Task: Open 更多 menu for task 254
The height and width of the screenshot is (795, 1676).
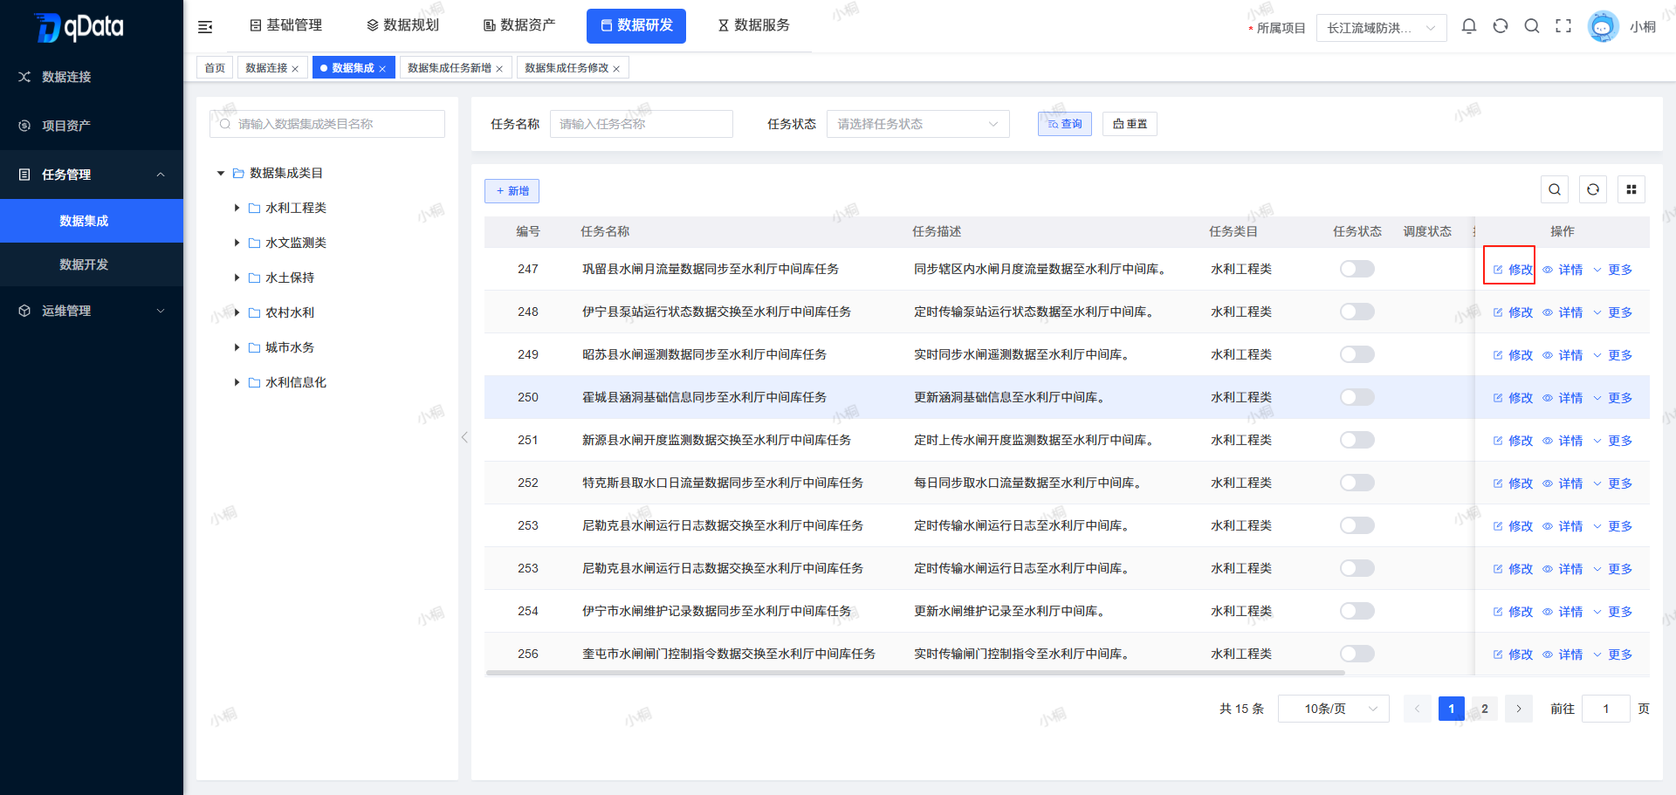Action: click(1612, 612)
